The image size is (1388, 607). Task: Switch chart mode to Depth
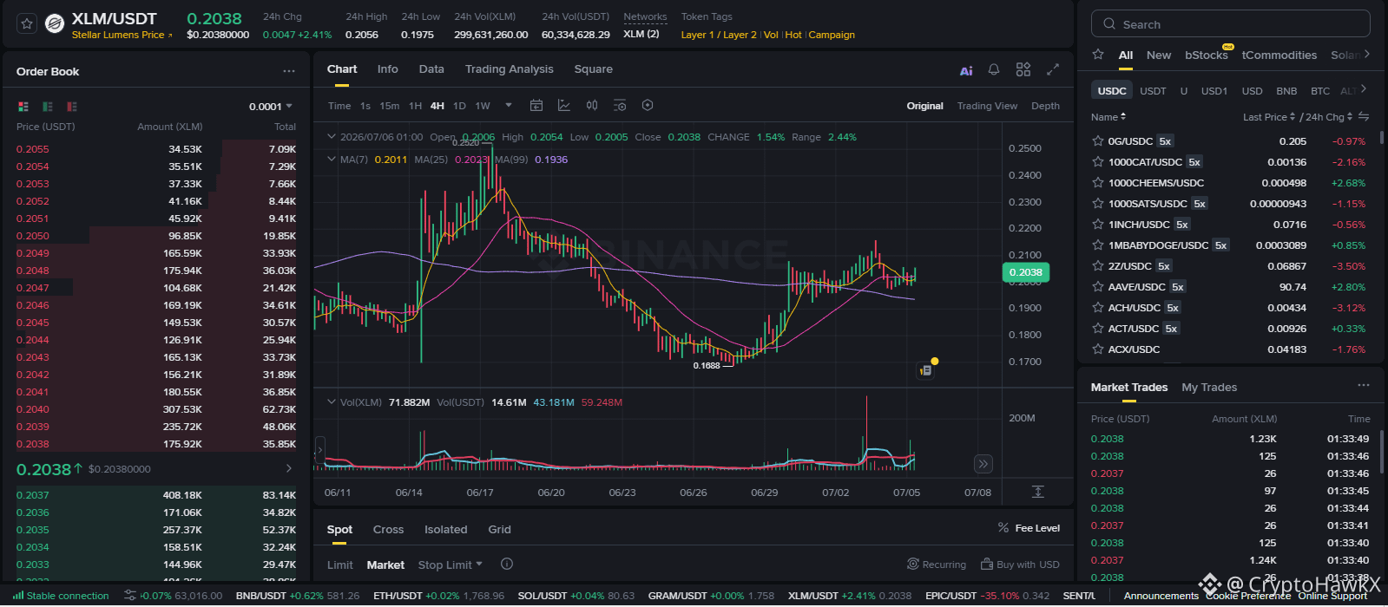point(1045,106)
